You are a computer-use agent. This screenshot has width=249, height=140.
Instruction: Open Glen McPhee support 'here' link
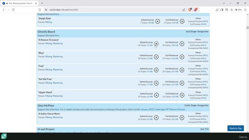(57, 109)
